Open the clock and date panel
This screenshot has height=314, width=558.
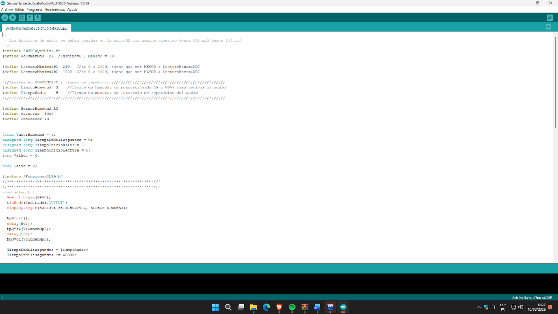tap(537, 307)
